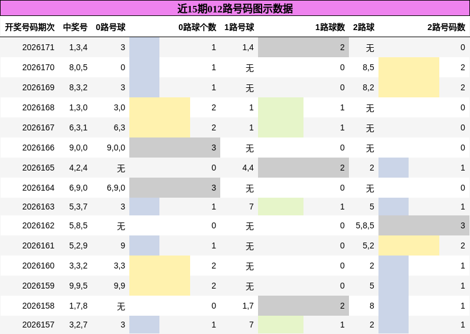Click the blue 0路 bar in row 2026171
The height and width of the screenshot is (334, 470).
(x=145, y=47)
